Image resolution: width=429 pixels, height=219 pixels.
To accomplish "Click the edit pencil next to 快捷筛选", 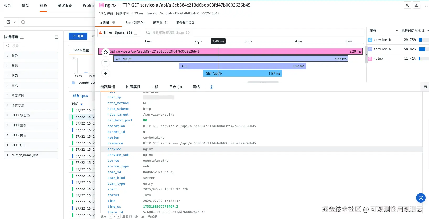I will (x=22, y=37).
